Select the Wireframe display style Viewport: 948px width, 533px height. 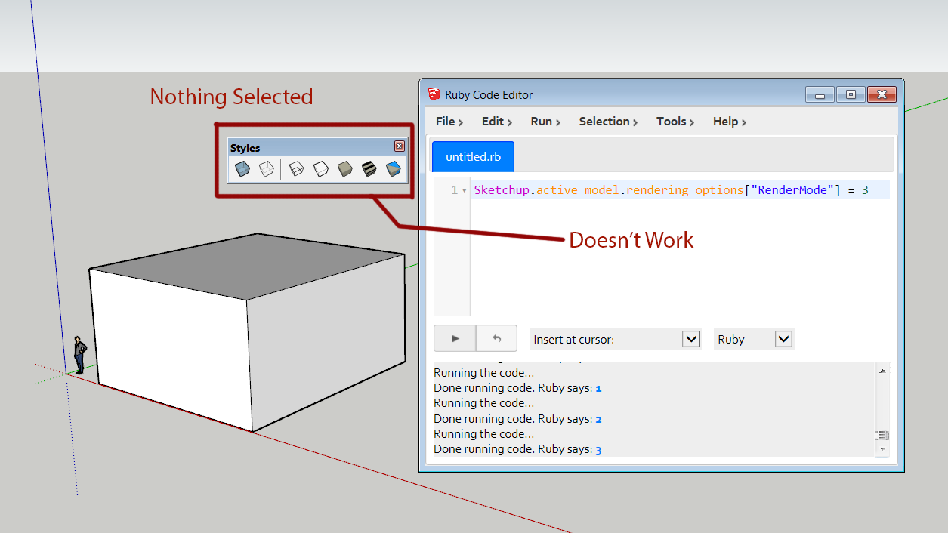coord(295,169)
